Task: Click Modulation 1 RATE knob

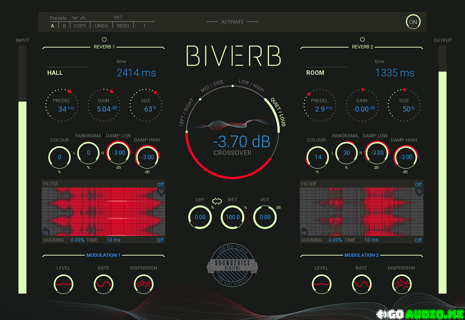Action: coord(103,284)
